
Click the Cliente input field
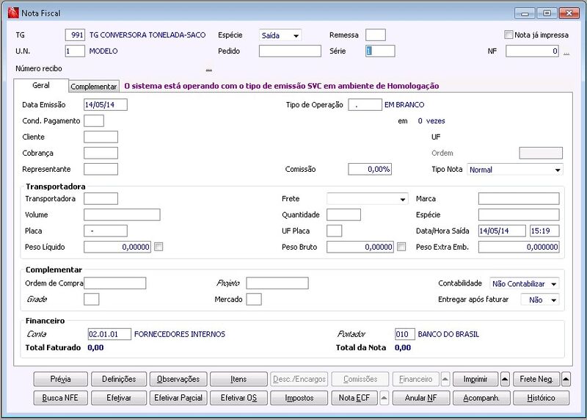click(101, 137)
